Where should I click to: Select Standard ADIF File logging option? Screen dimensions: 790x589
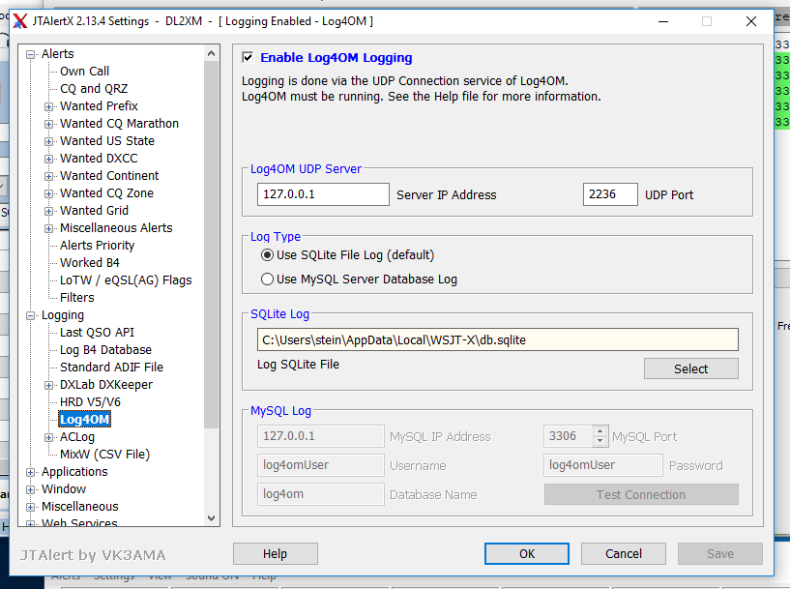[x=112, y=367]
